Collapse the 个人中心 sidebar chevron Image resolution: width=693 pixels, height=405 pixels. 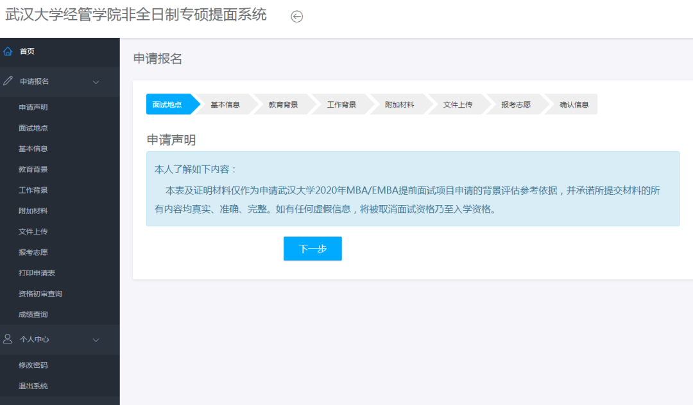[96, 340]
